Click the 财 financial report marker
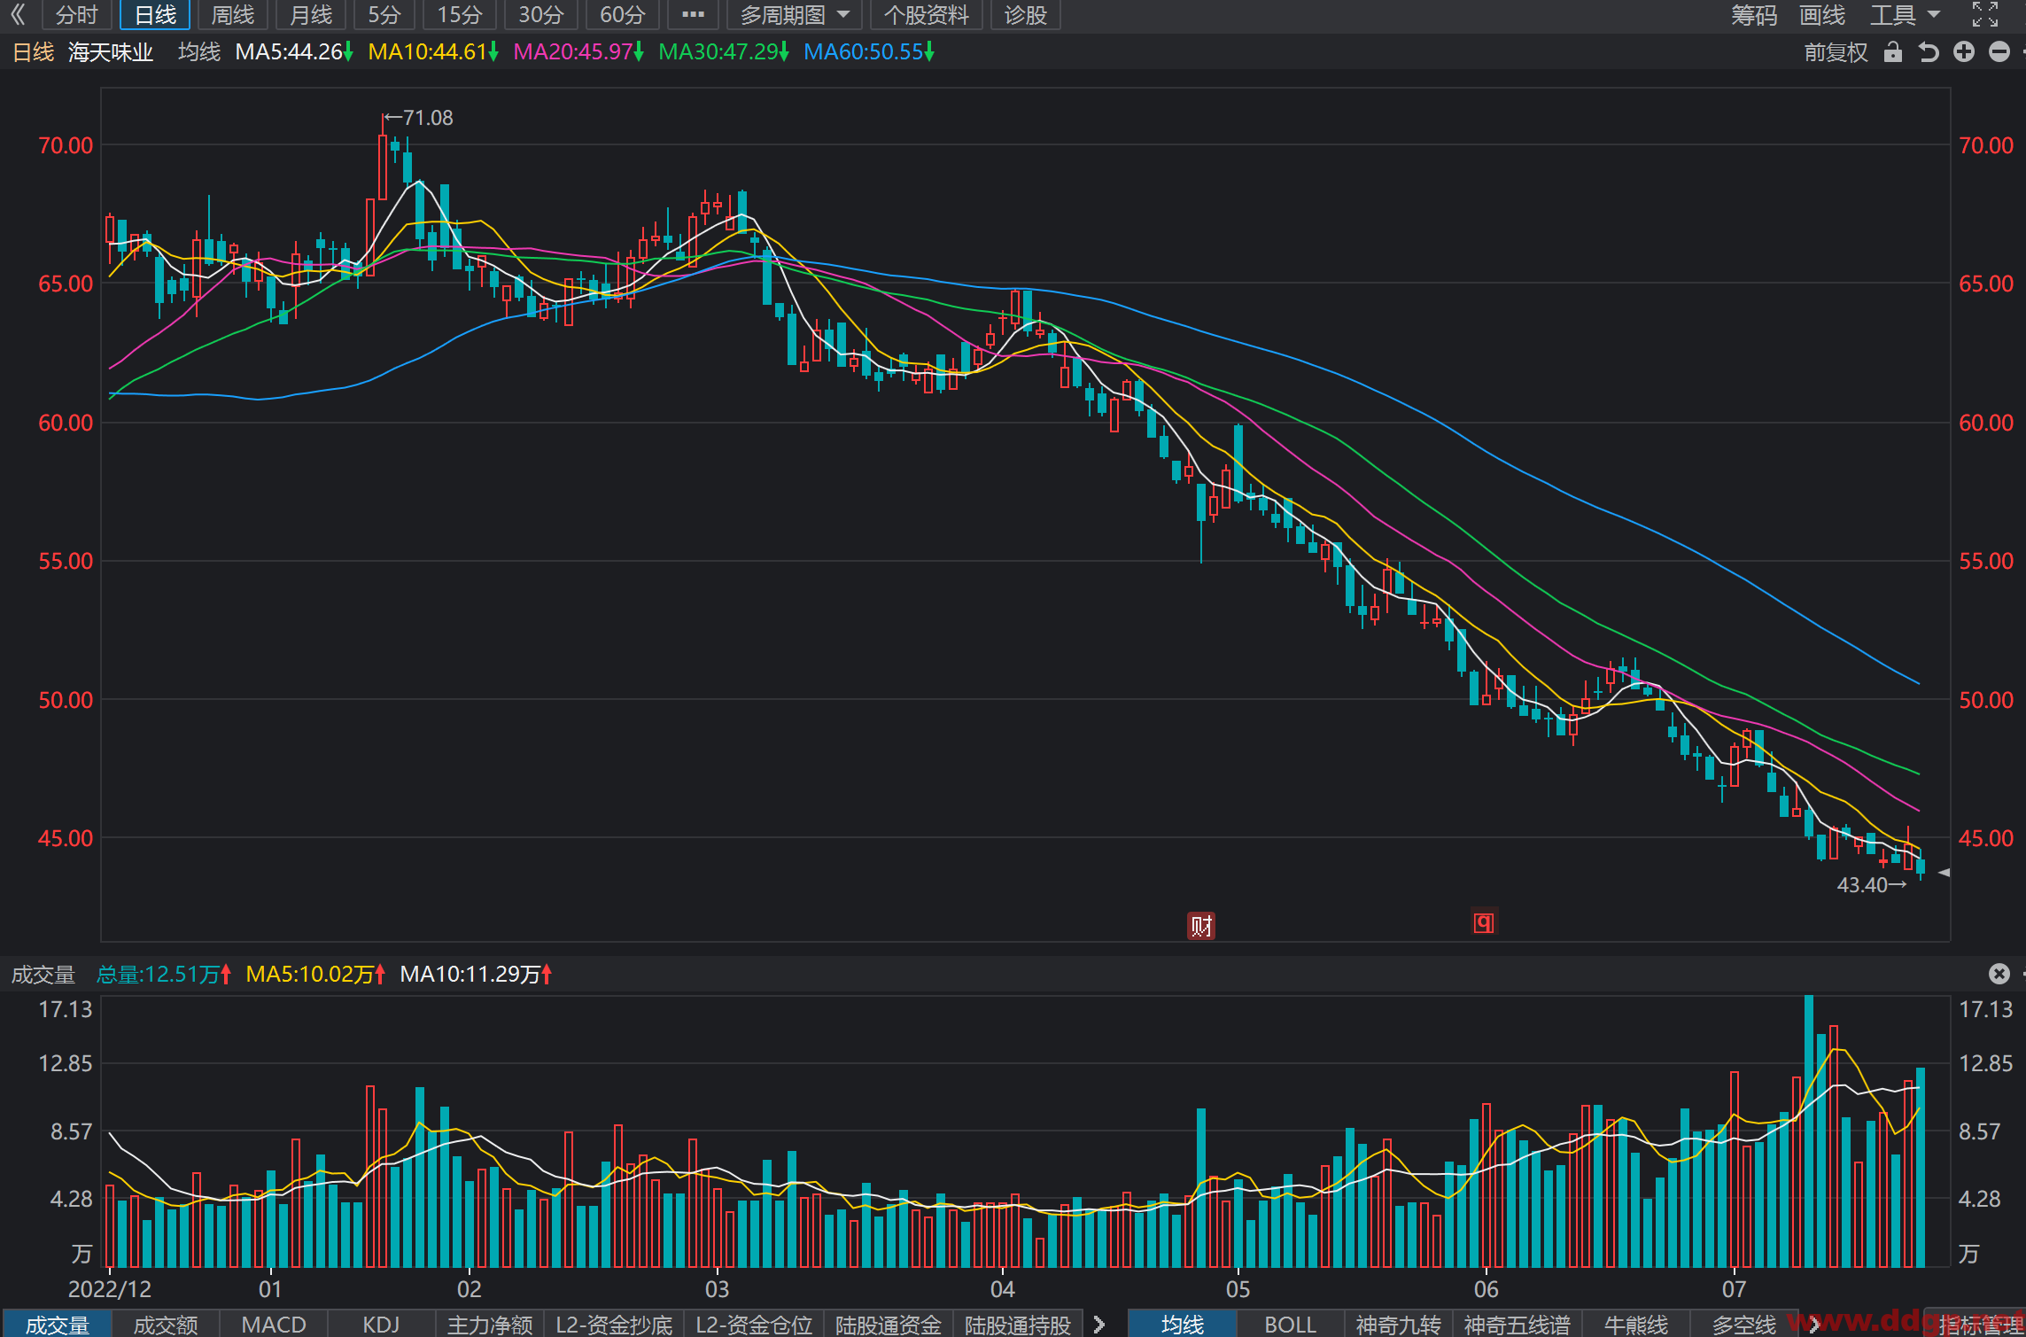2026x1337 pixels. [1200, 926]
